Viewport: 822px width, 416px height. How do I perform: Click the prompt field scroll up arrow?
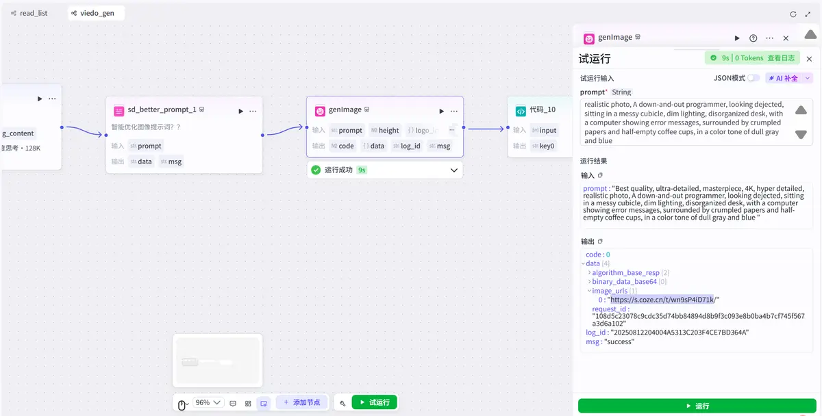[x=800, y=110]
